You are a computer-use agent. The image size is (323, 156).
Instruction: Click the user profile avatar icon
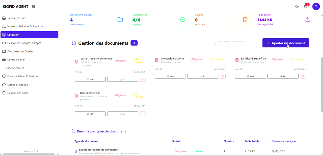pos(316,6)
